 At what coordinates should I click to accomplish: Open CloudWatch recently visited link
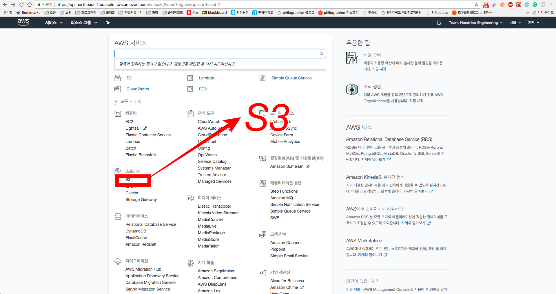coord(138,89)
